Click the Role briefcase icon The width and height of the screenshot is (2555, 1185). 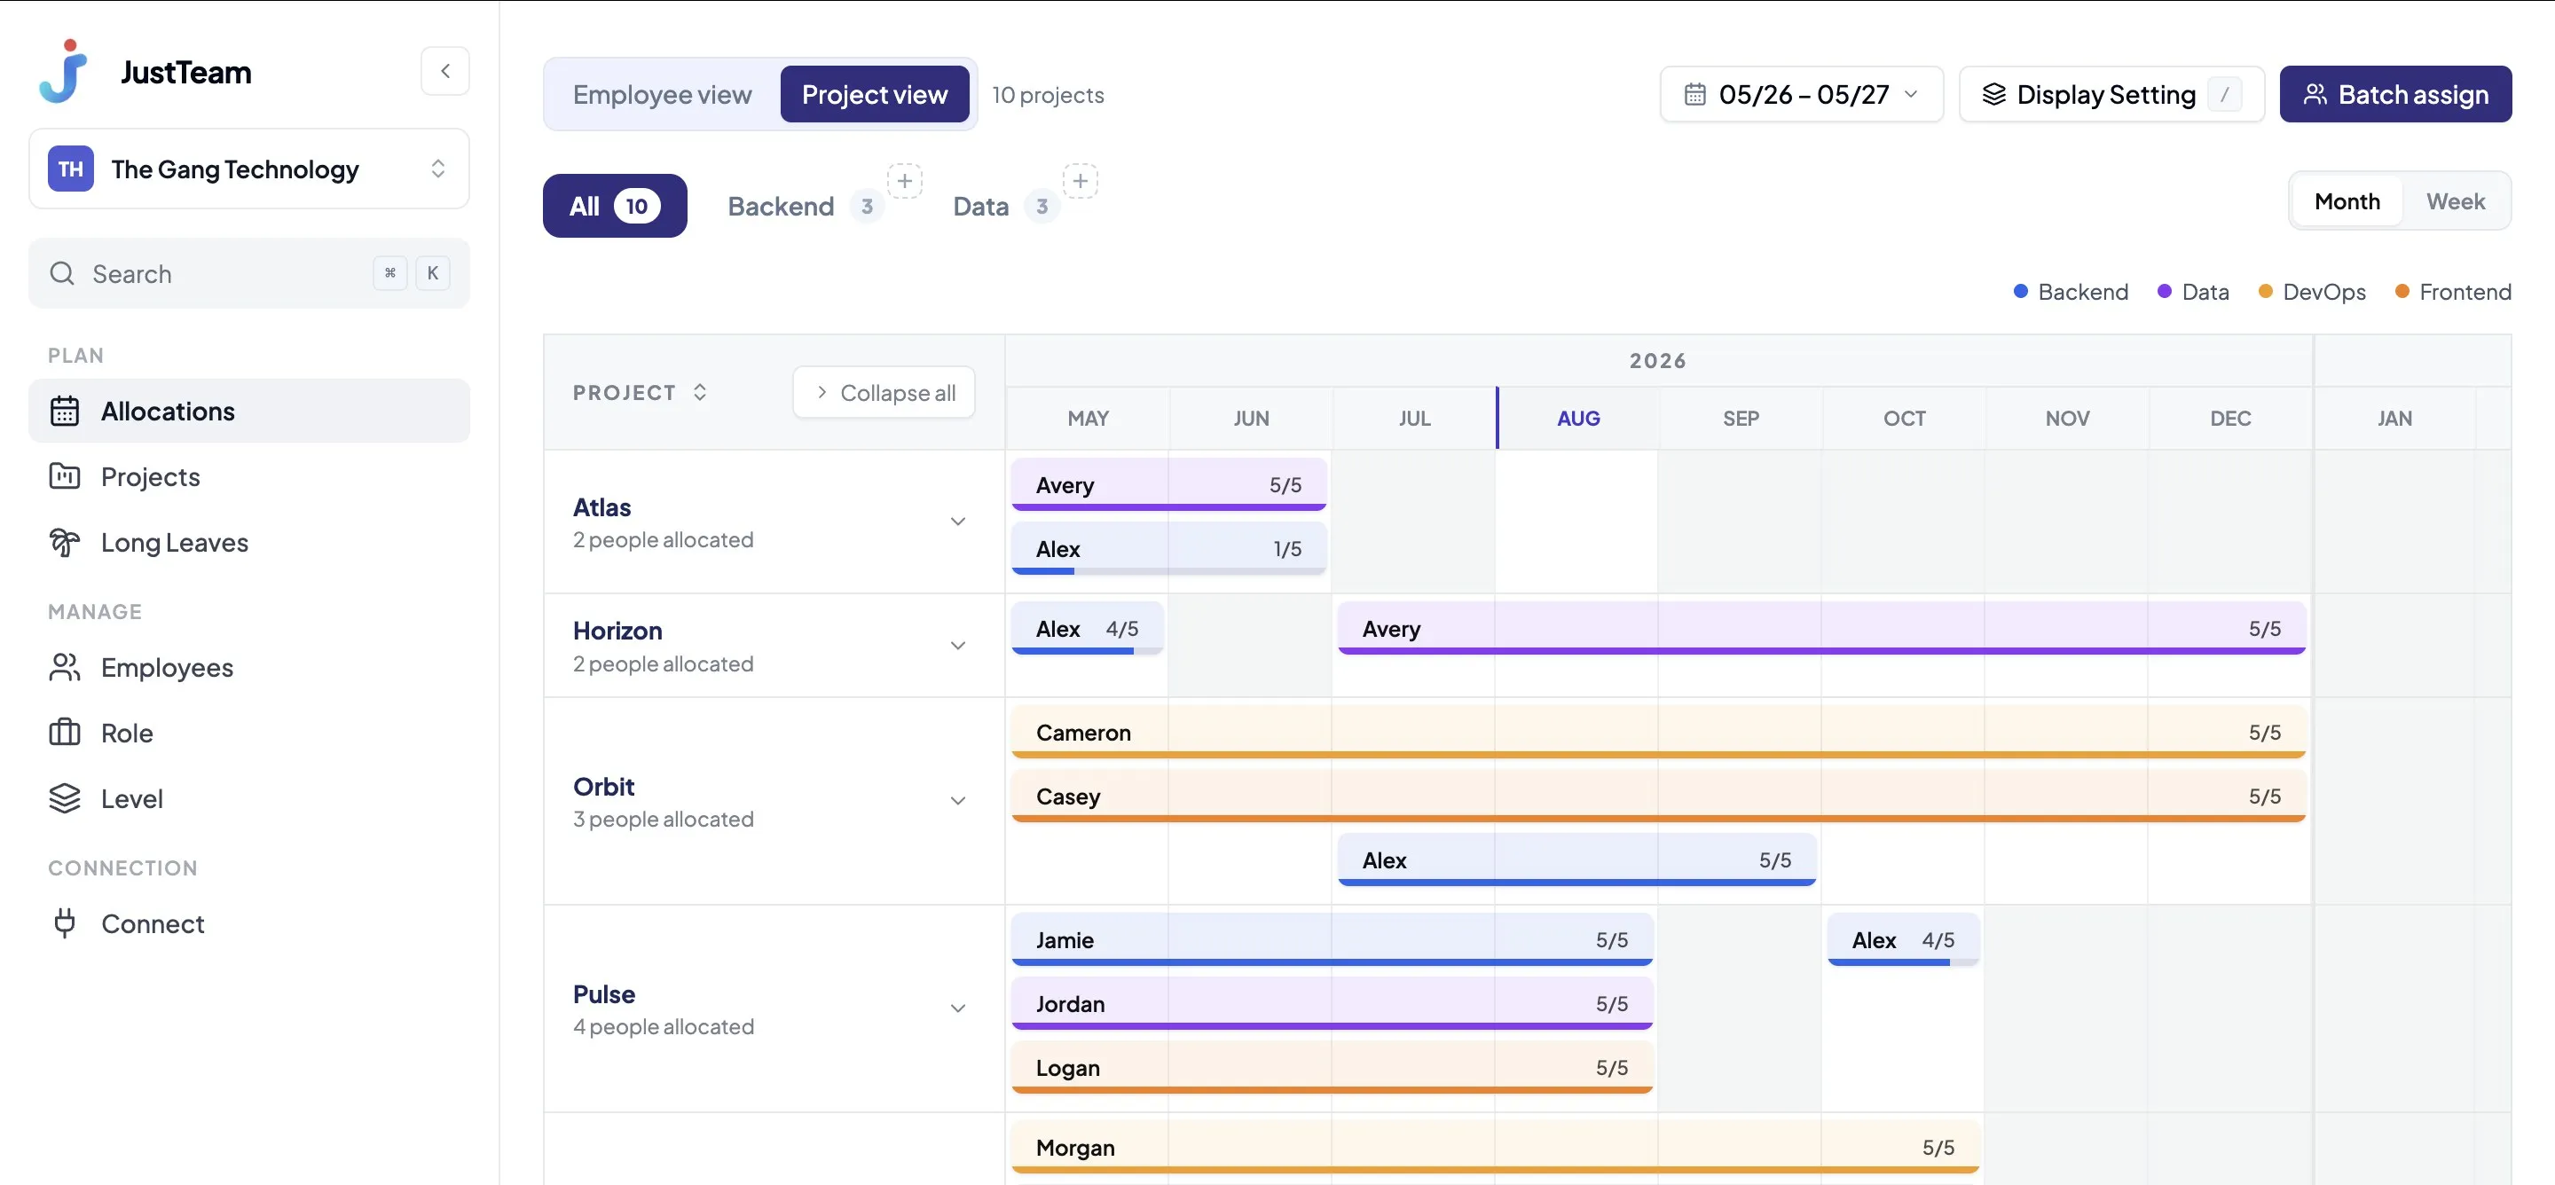pos(65,732)
